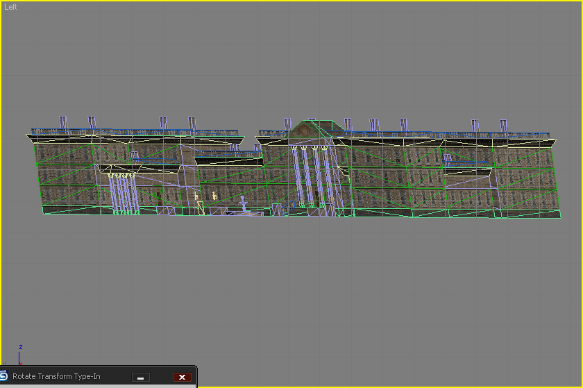
Task: Minimize the Rotate Transform Type-In dialog
Action: (x=140, y=377)
